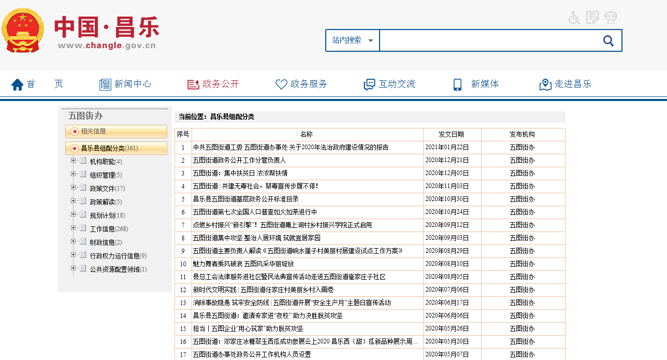The image size is (667, 360).
Task: Expand the 相关信息 panel
Action: 75,132
